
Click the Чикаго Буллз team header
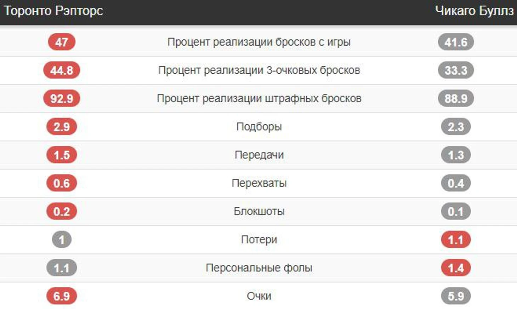point(474,11)
